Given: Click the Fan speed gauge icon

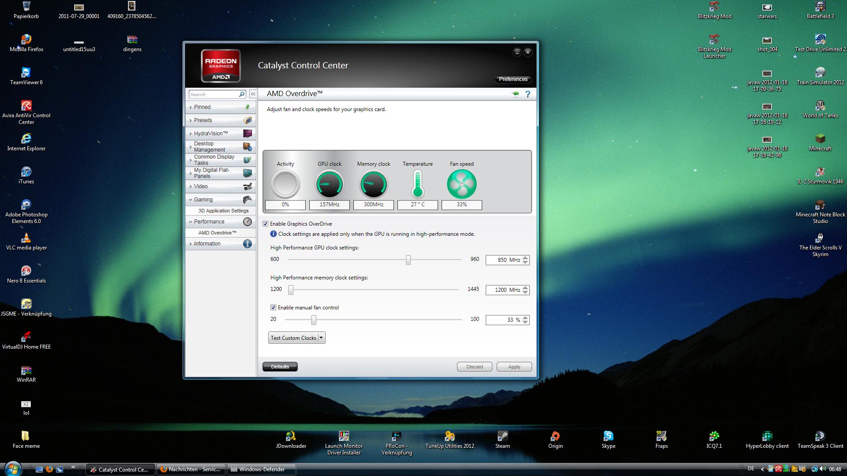Looking at the screenshot, I should click(461, 184).
